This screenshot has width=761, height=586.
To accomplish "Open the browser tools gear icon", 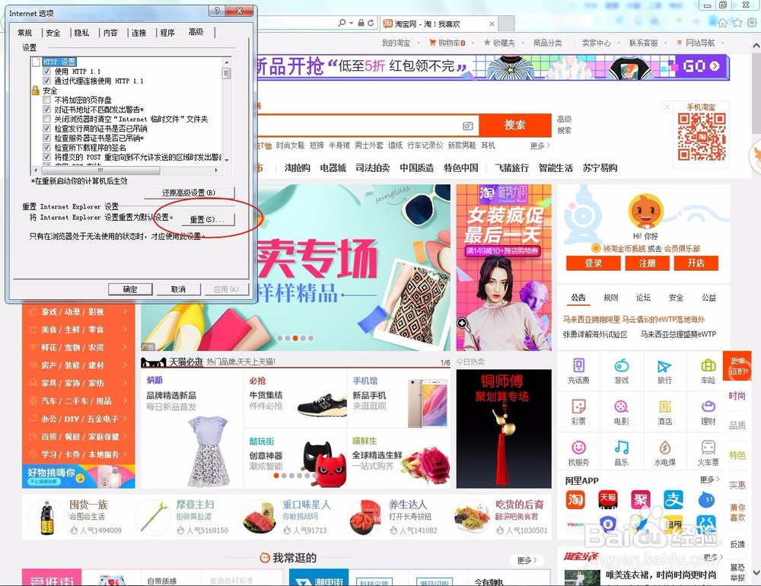I will point(752,23).
